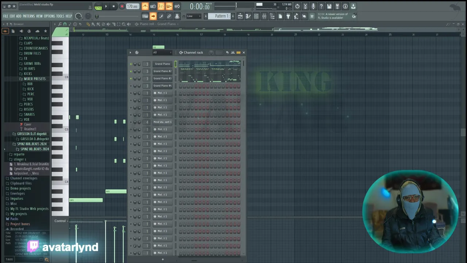Enable wait for input before recording
Image resolution: width=467 pixels, height=263 pixels.
tap(153, 6)
